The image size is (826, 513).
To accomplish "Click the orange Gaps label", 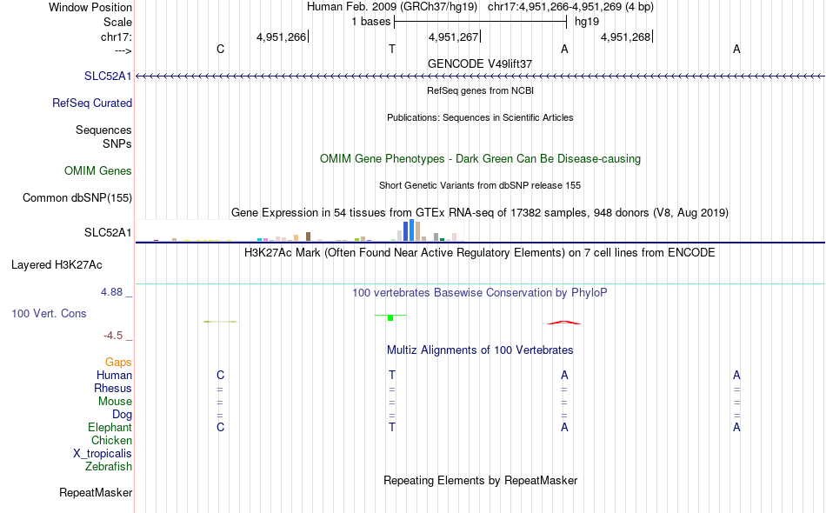I will [x=118, y=363].
